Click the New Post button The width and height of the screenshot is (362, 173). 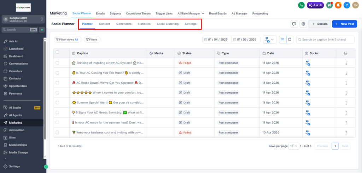pyautogui.click(x=344, y=24)
